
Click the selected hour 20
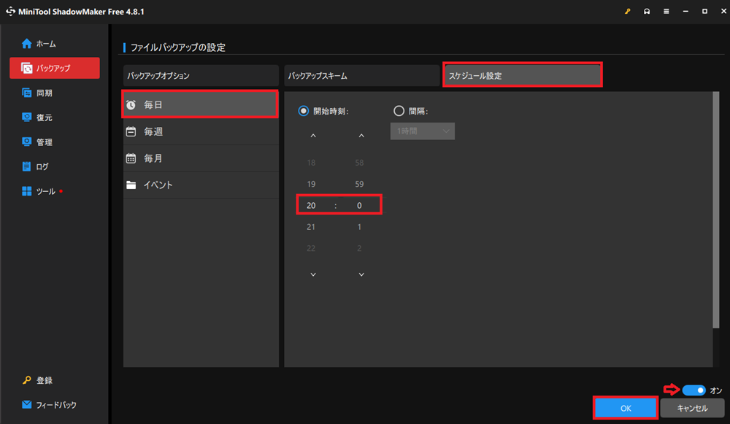pyautogui.click(x=311, y=206)
